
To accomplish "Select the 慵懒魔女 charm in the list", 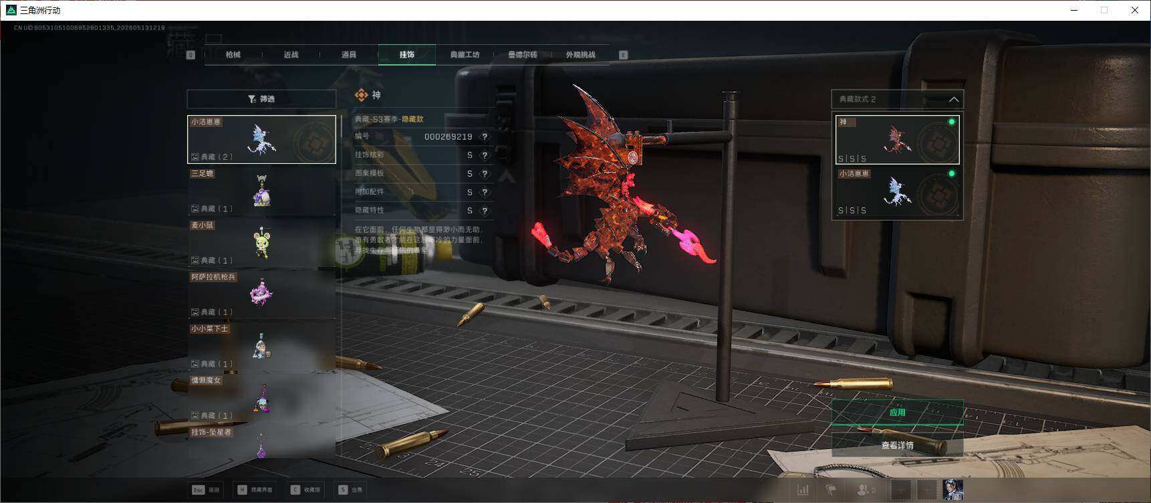I will tap(261, 397).
